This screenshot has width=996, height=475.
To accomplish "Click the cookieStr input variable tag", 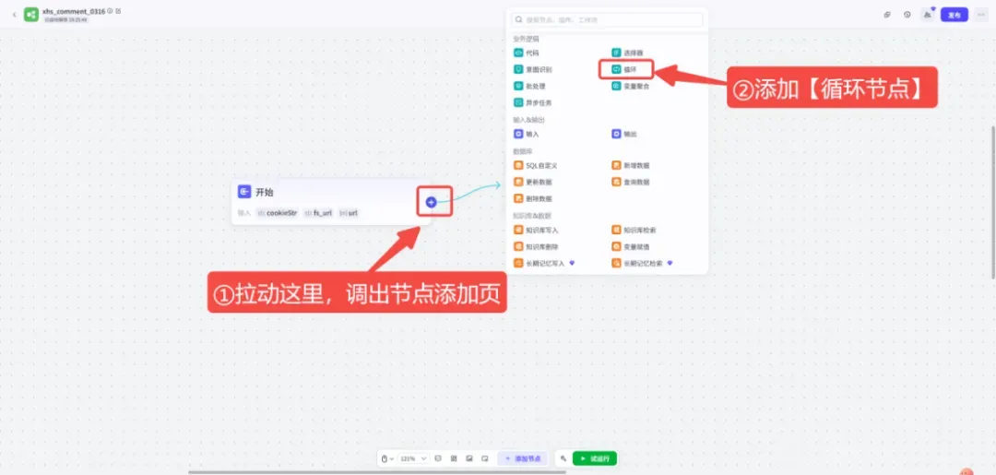I will click(278, 213).
